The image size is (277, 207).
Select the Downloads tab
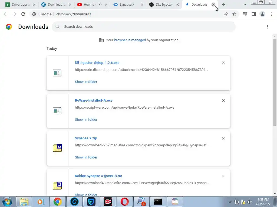tap(197, 5)
